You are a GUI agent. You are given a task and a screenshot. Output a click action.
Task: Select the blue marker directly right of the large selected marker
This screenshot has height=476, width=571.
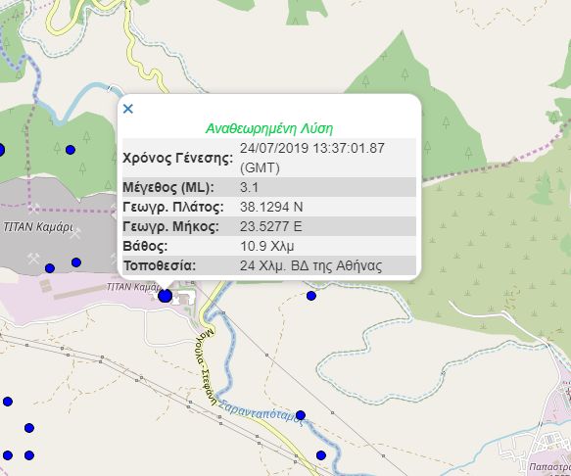tap(311, 296)
